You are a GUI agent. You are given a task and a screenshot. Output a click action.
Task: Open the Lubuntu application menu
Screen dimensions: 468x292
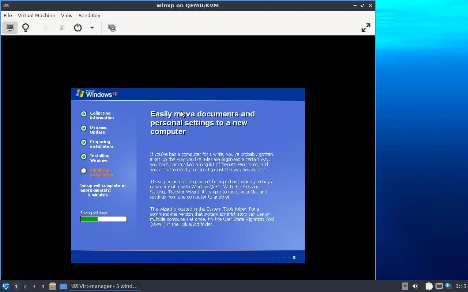click(6, 286)
